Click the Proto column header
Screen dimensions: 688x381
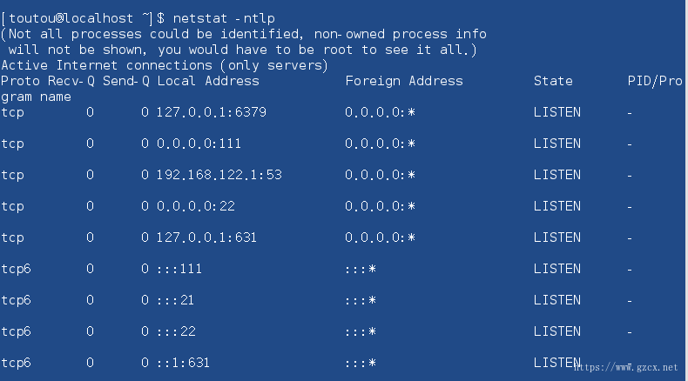tap(21, 81)
